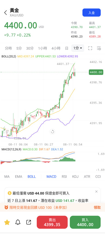Open price alert bell icon

18,222
